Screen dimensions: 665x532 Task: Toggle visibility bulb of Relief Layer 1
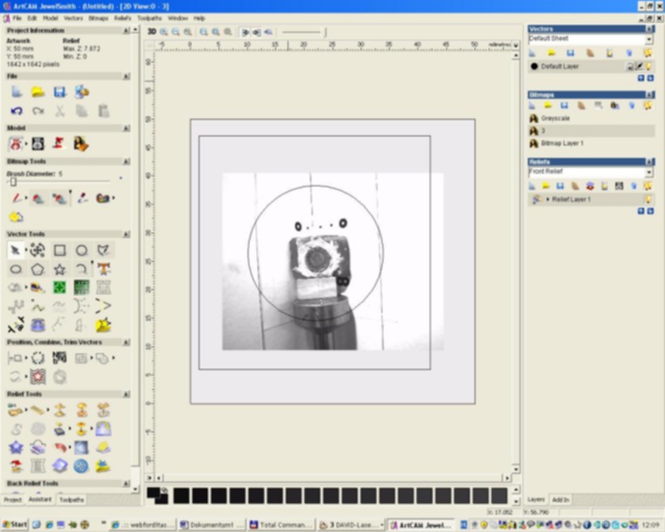[648, 199]
